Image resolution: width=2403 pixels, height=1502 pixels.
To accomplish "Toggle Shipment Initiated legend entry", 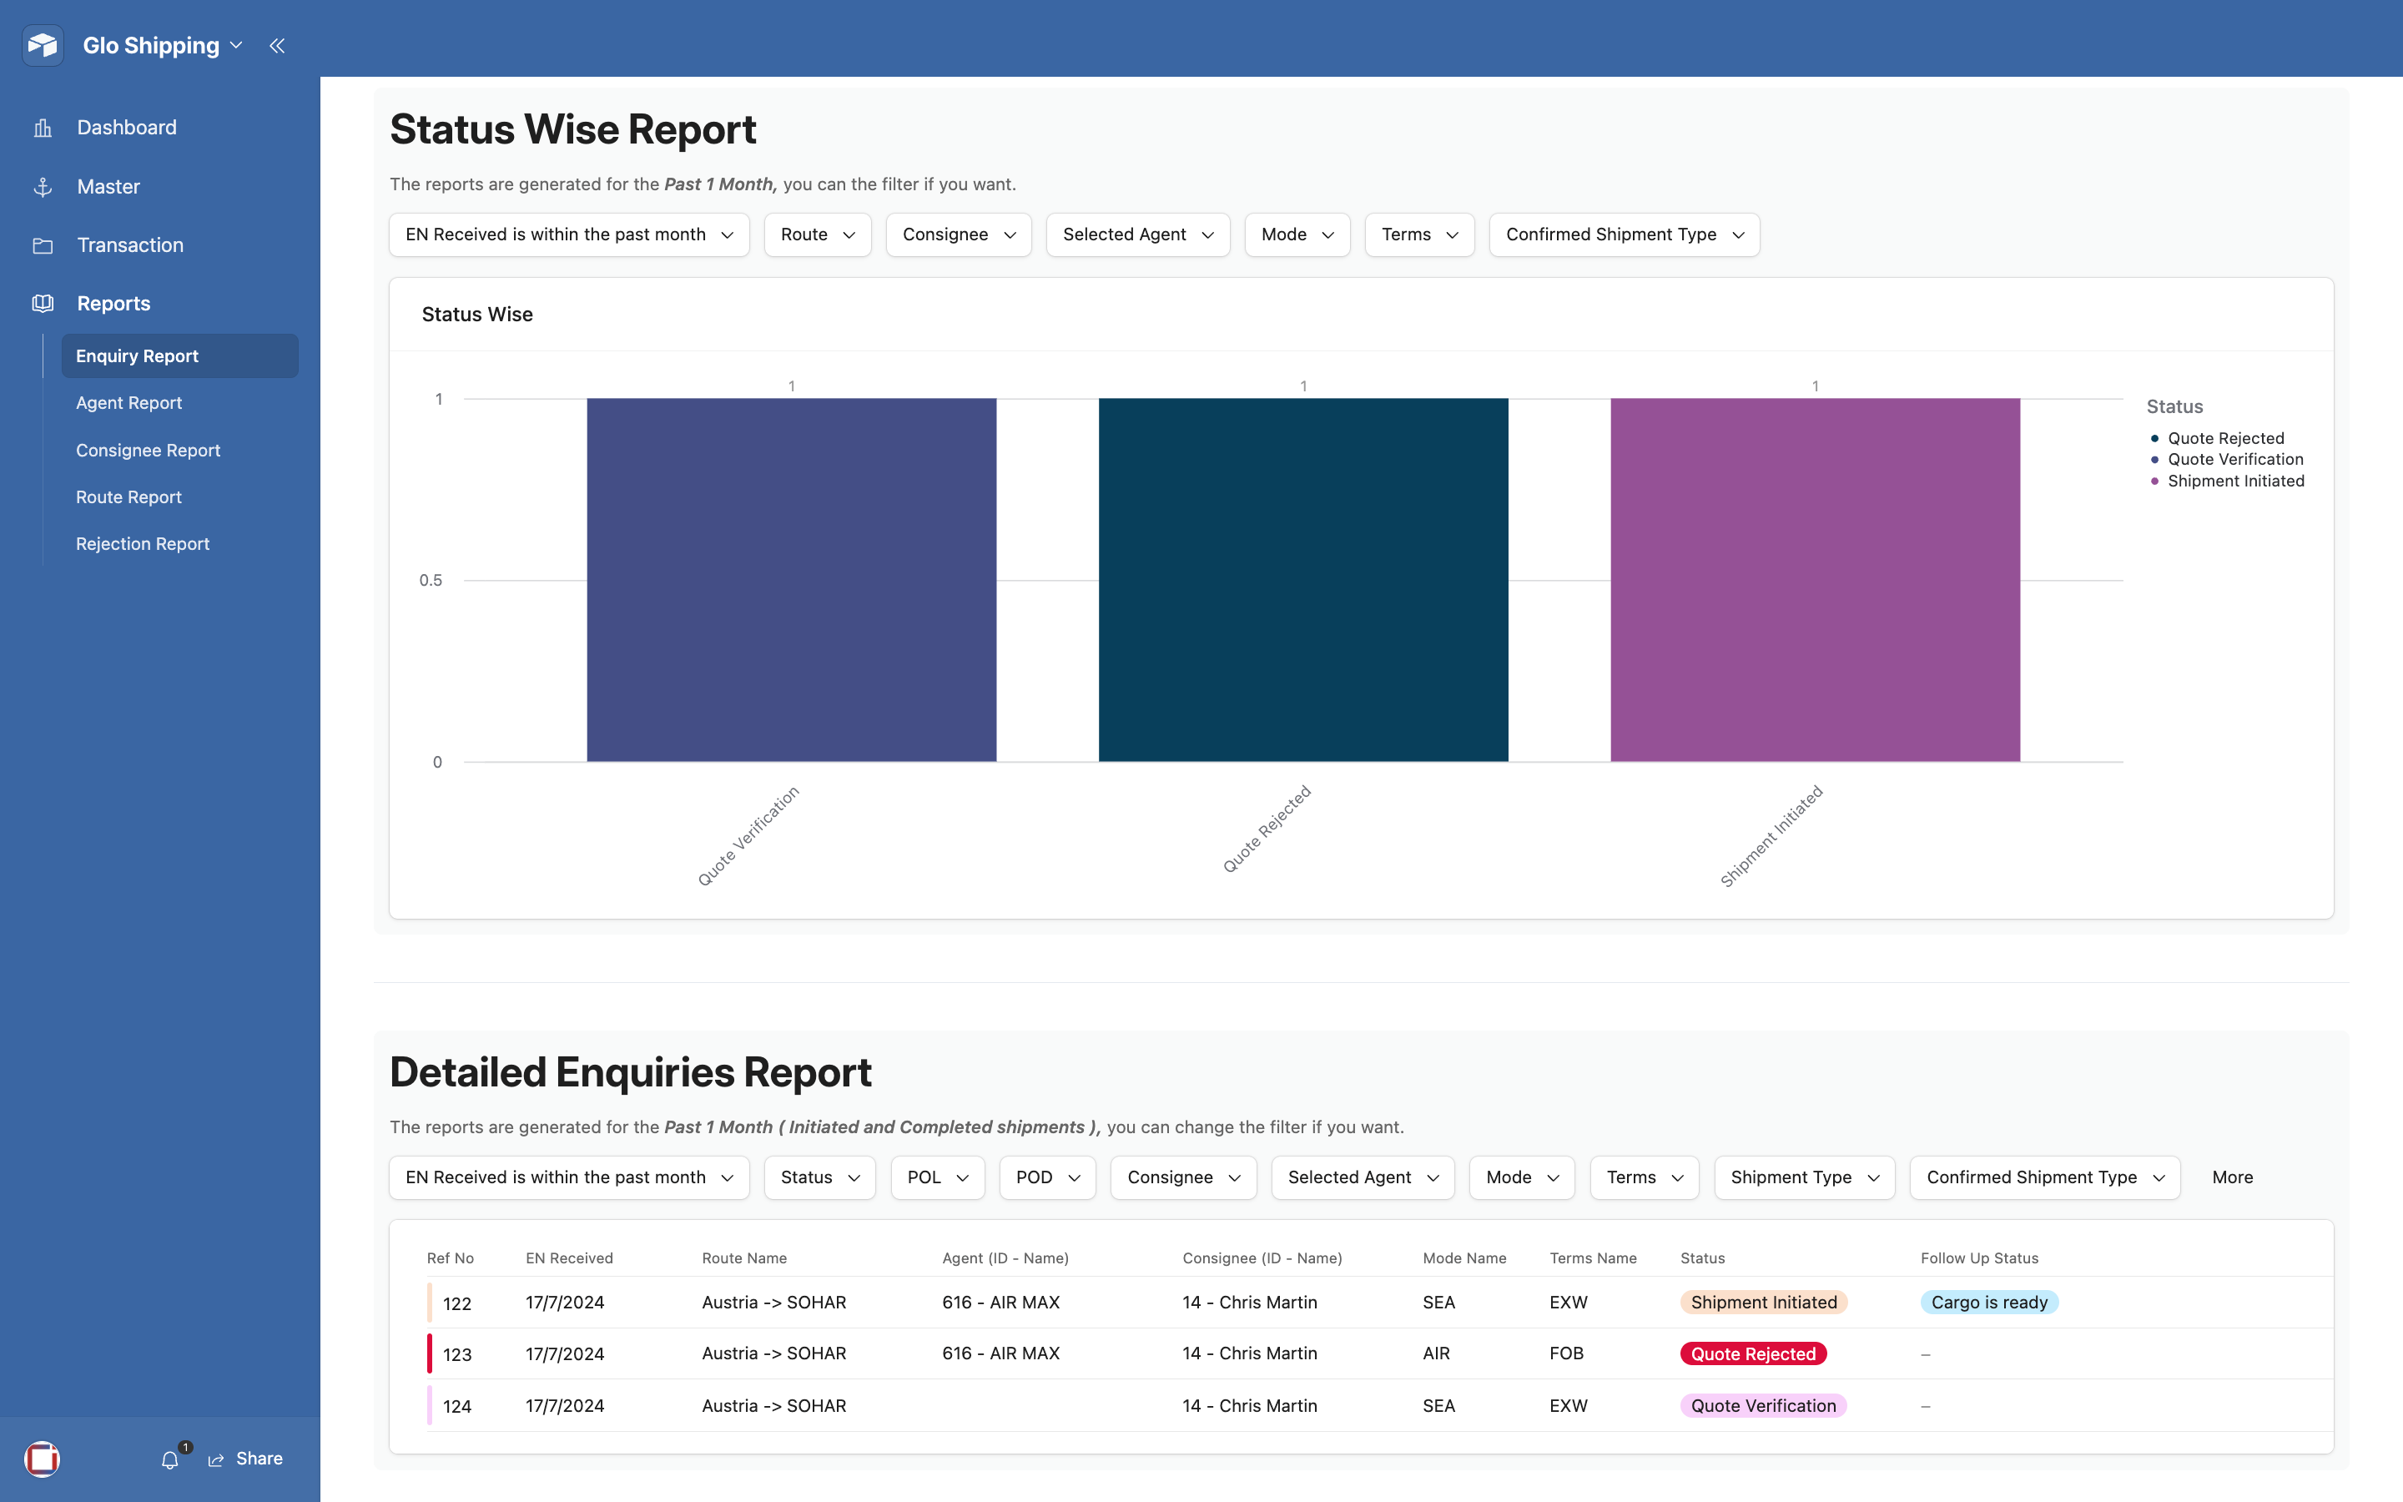I will pos(2234,481).
